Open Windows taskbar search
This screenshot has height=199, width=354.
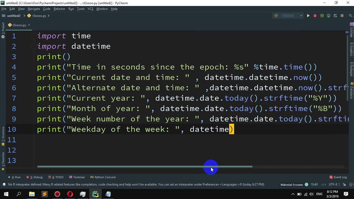(19, 194)
